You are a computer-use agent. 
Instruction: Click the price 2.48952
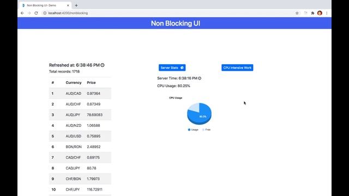[x=94, y=146]
